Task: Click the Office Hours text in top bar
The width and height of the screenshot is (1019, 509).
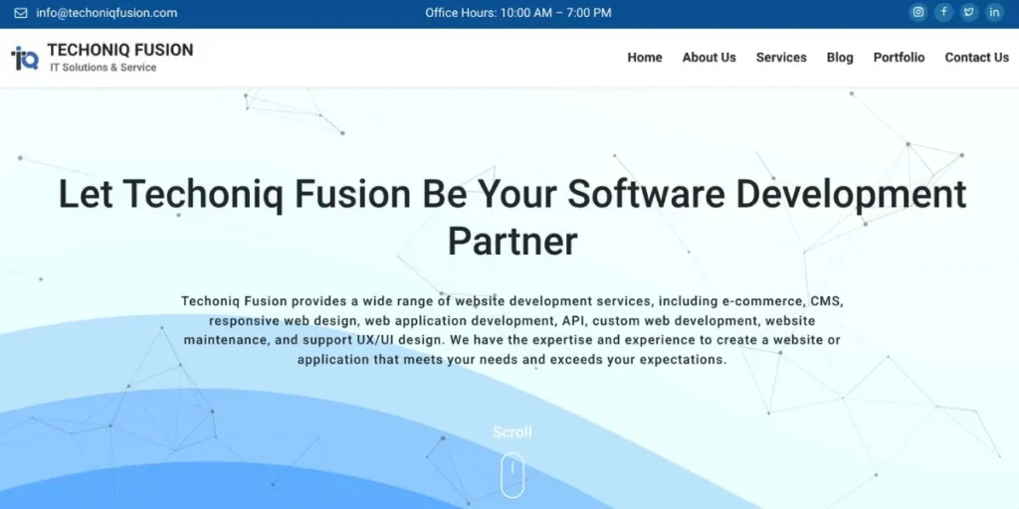Action: click(518, 13)
